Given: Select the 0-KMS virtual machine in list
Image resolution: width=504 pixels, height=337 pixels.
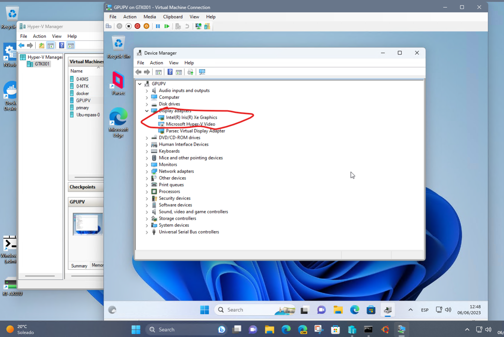Looking at the screenshot, I should click(83, 79).
